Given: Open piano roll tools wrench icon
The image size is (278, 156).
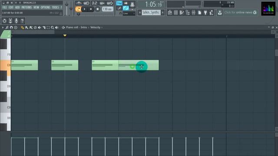Looking at the screenshot, I should pos(7,27).
